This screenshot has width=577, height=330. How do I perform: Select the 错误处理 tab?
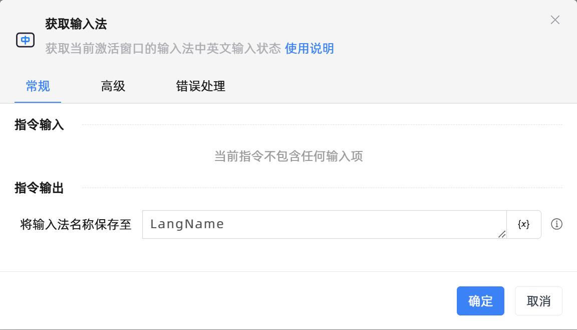200,86
